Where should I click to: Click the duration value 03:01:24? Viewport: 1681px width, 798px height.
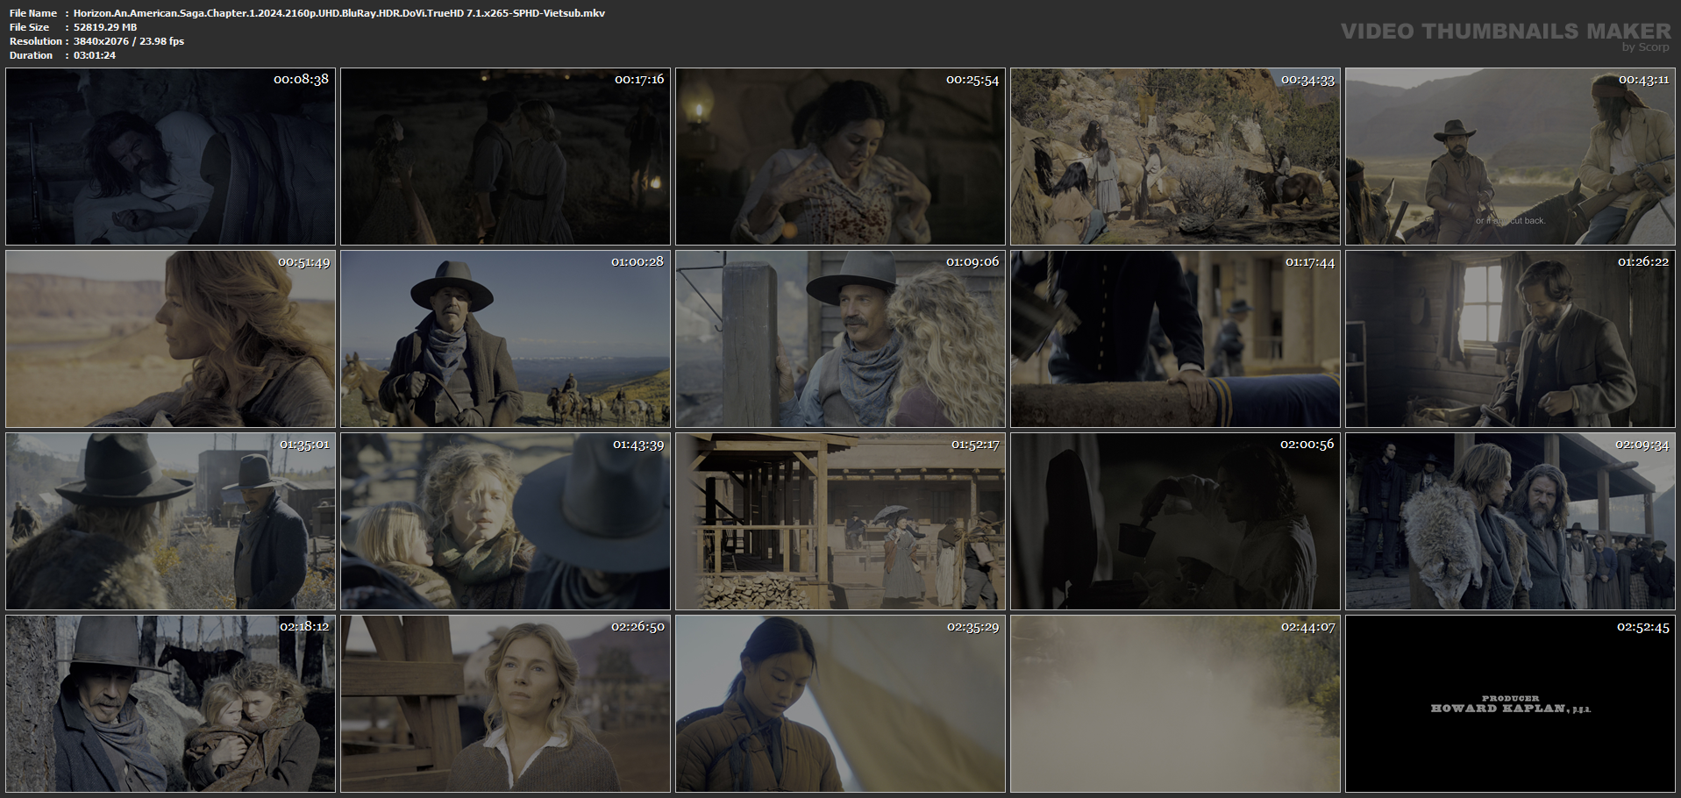point(95,55)
